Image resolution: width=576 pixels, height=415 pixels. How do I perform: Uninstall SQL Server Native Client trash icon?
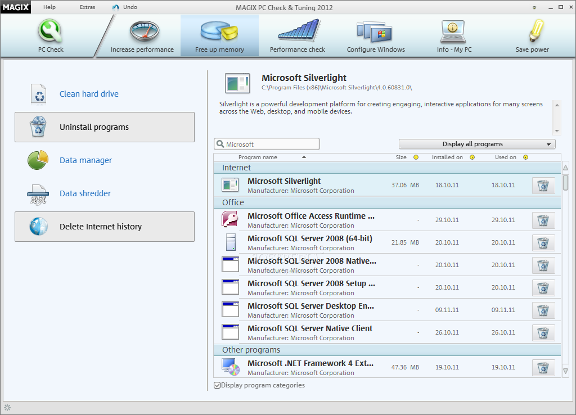point(543,332)
